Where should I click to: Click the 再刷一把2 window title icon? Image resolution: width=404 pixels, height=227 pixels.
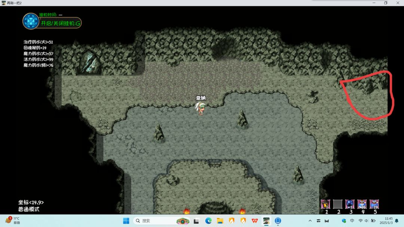(x=4, y=3)
